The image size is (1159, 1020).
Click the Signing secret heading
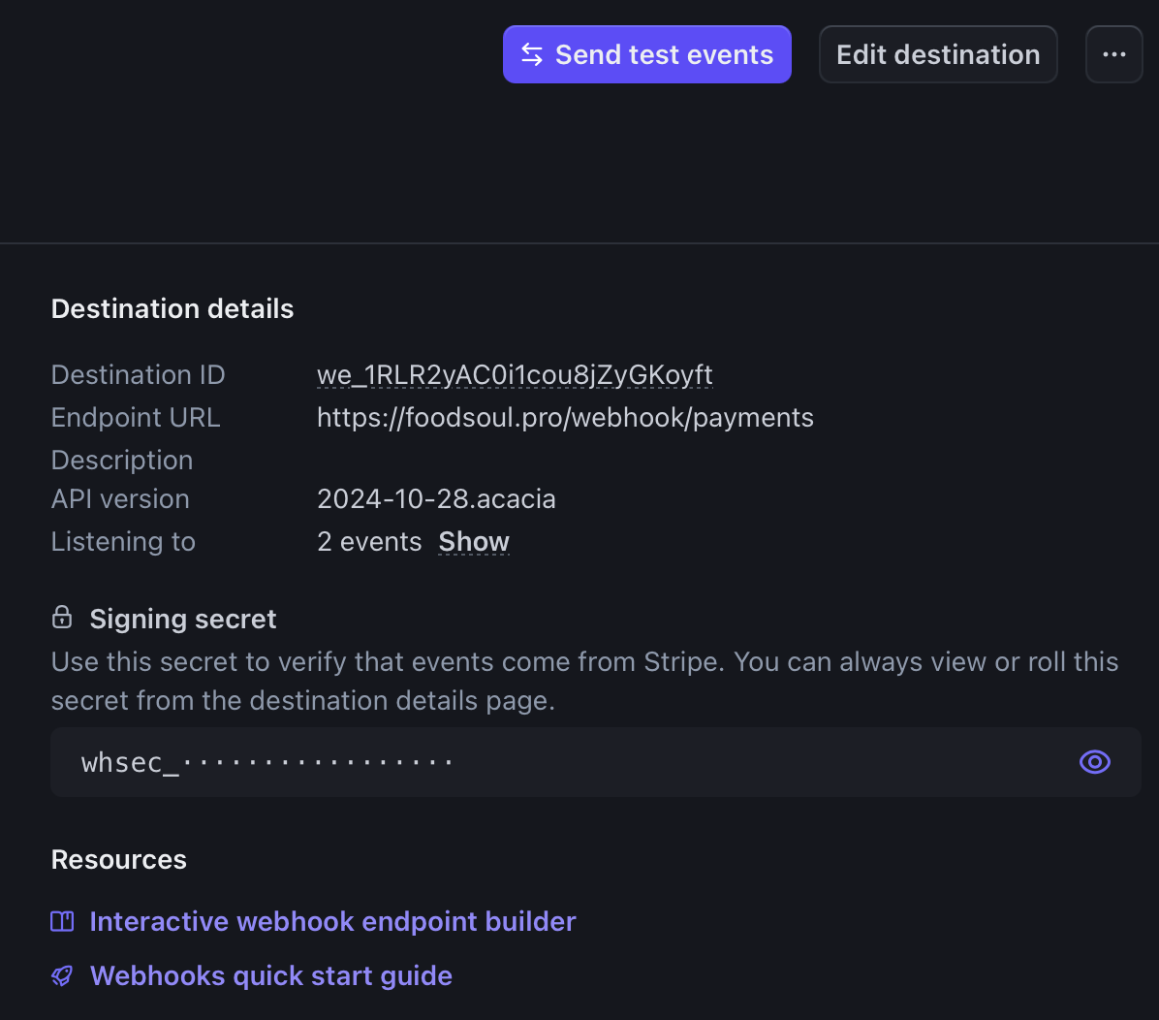point(183,619)
